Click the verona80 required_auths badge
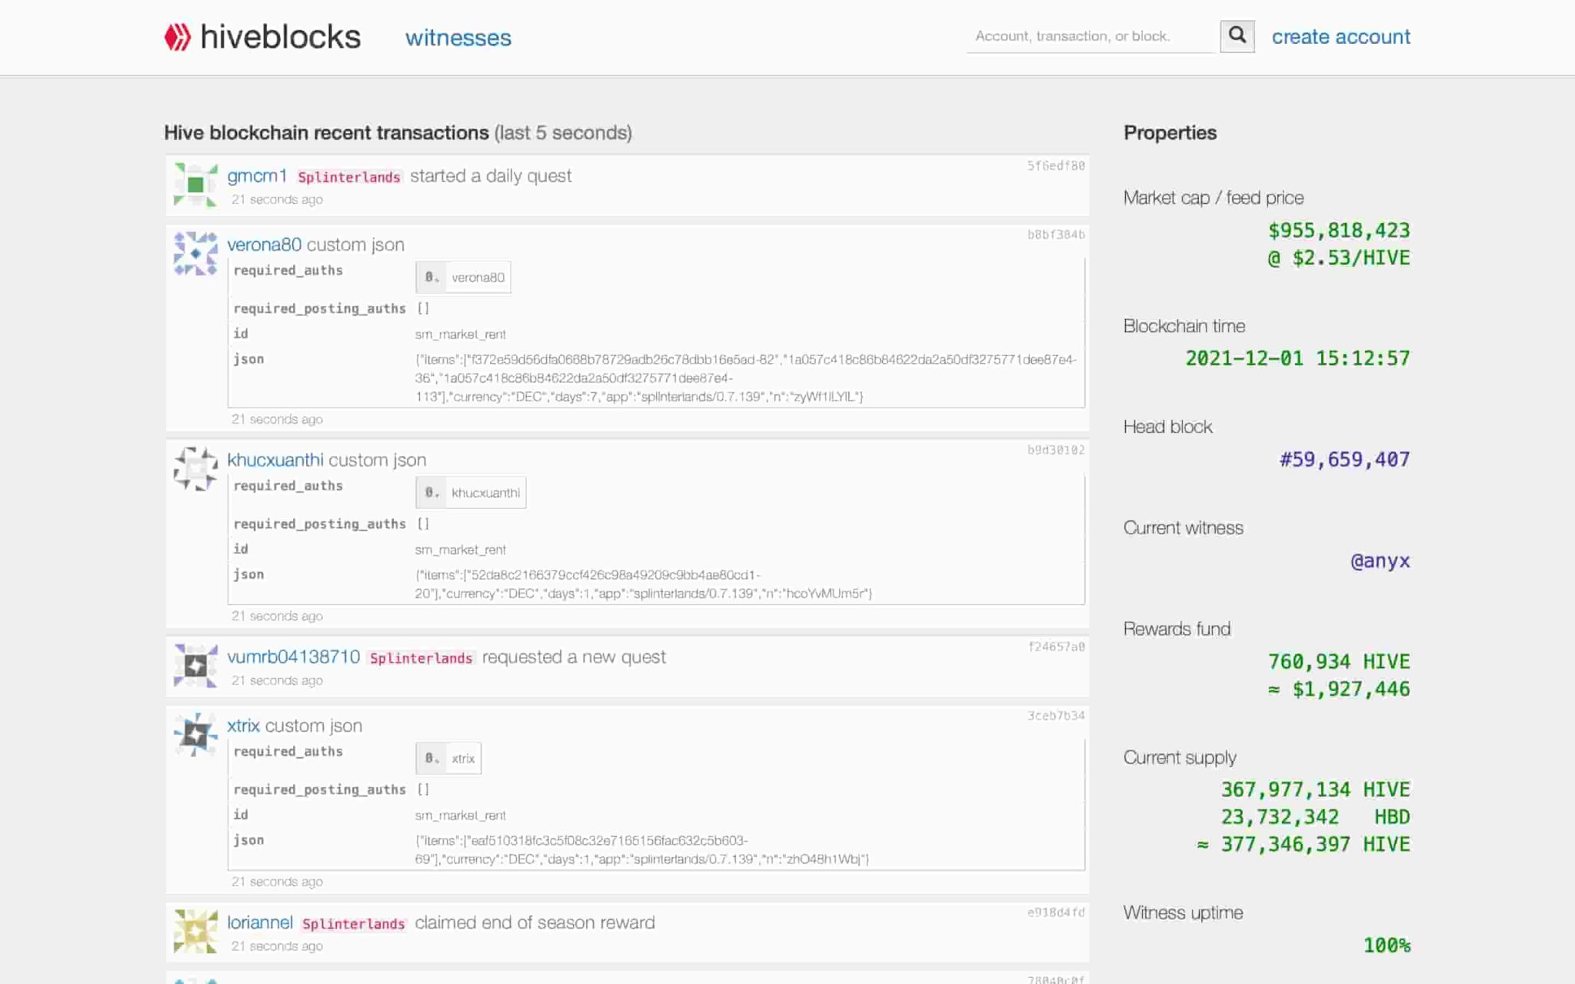Viewport: 1575px width, 984px height. 464,278
